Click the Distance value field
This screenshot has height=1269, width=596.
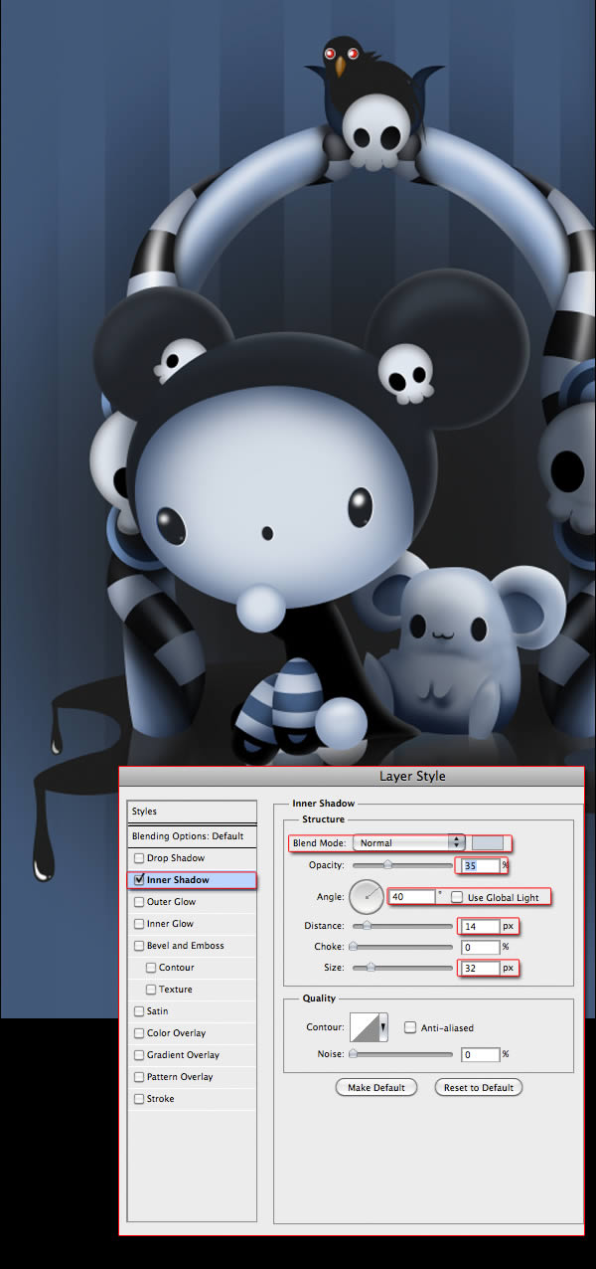click(x=479, y=926)
